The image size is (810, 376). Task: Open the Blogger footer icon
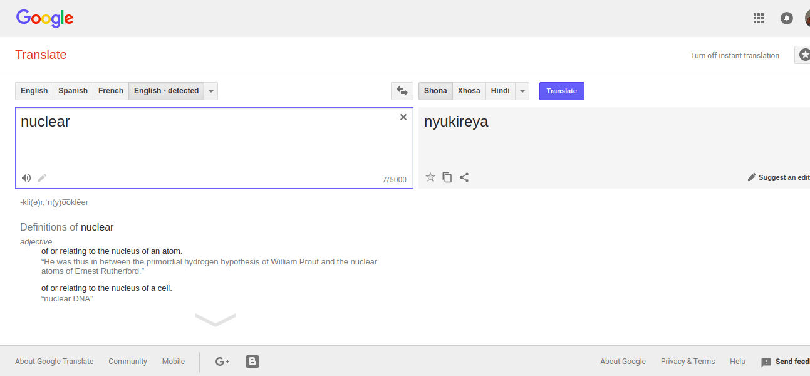pos(252,362)
